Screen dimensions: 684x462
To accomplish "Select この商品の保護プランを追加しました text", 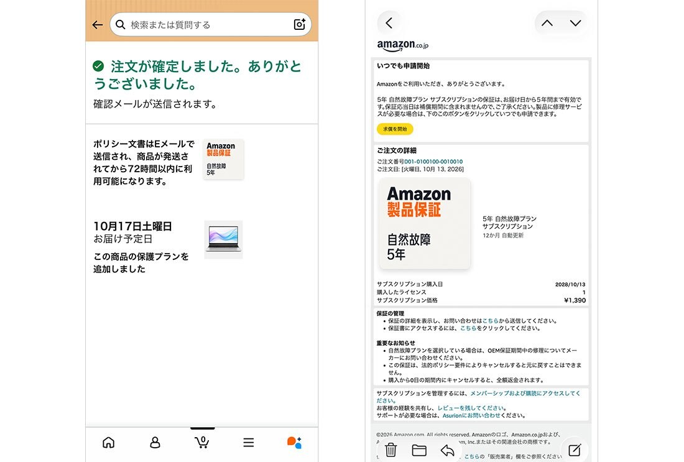I will pos(141,262).
